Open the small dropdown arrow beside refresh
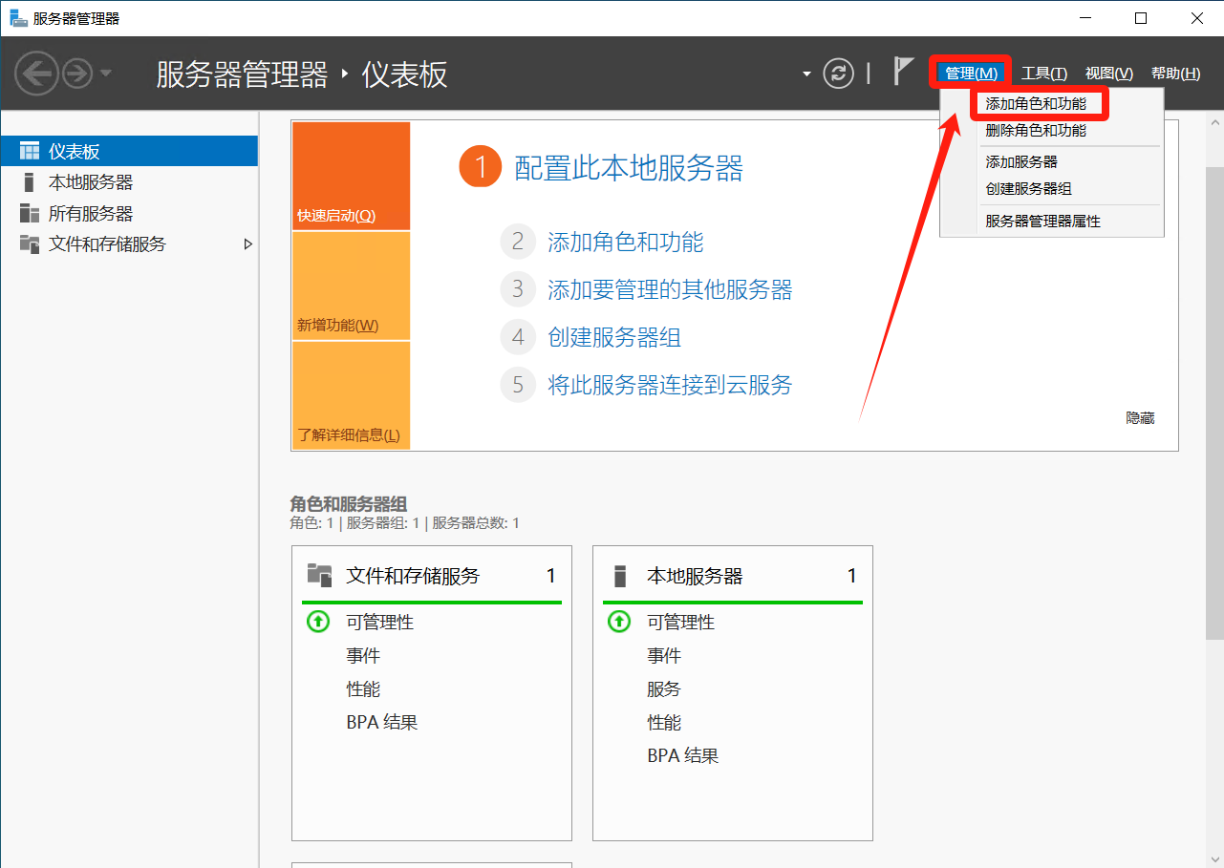 (x=806, y=74)
